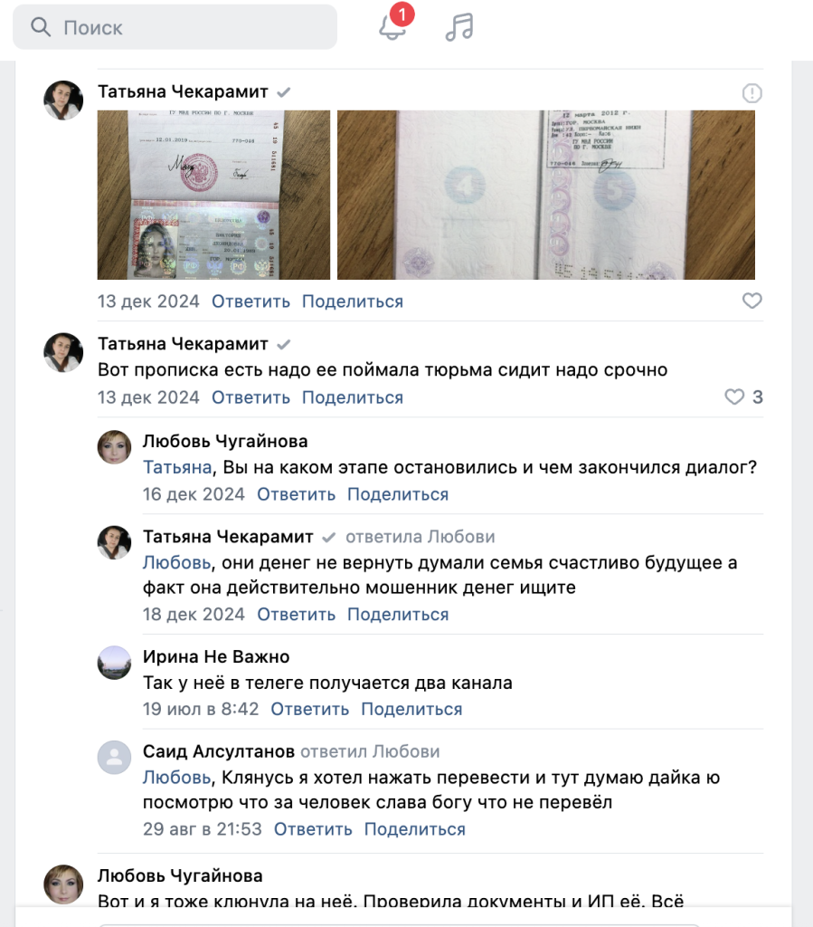Like the passport photo comment by Татьяна
The height and width of the screenshot is (927, 813).
click(x=752, y=301)
